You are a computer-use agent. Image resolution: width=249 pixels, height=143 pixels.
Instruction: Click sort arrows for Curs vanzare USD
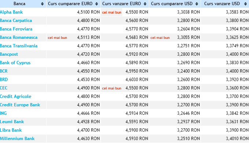245,4
